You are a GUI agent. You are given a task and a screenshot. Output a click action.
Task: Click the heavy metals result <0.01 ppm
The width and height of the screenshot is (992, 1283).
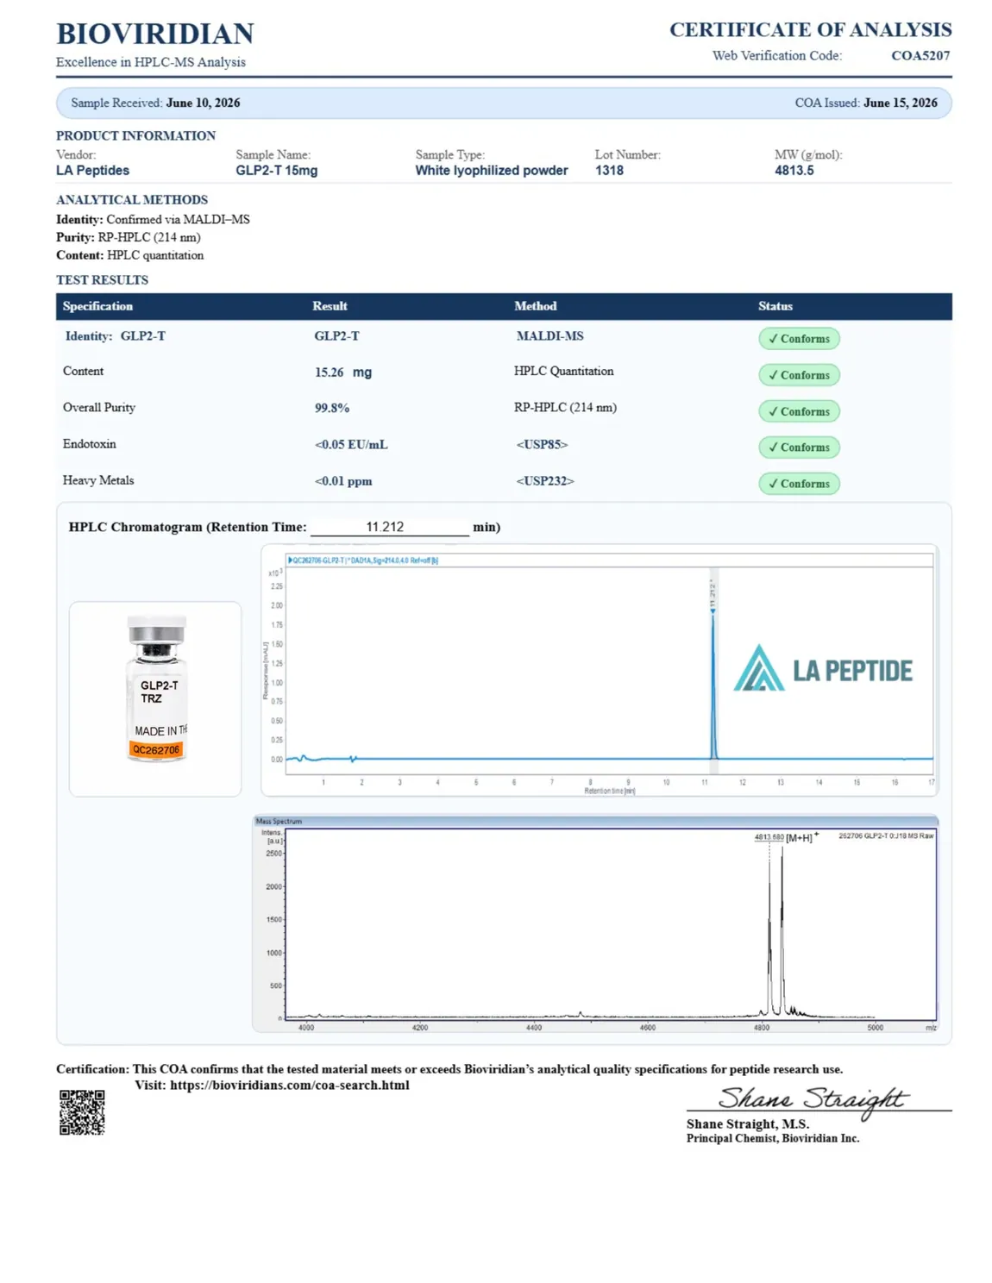(x=343, y=481)
